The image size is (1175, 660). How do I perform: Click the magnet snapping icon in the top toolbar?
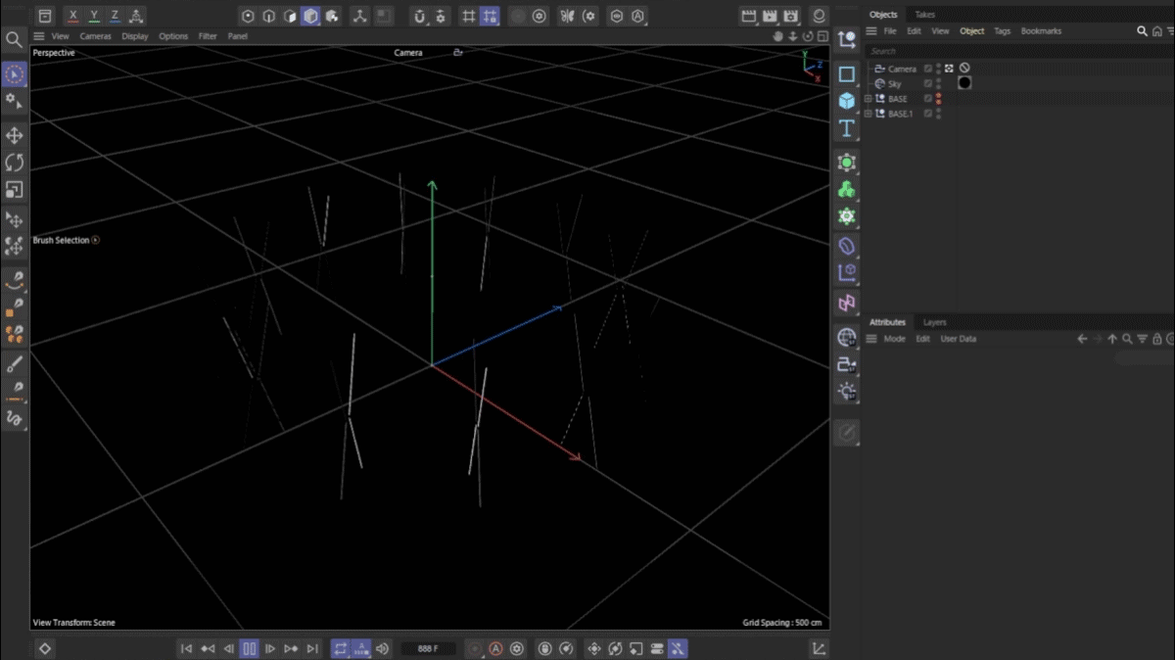coord(420,16)
